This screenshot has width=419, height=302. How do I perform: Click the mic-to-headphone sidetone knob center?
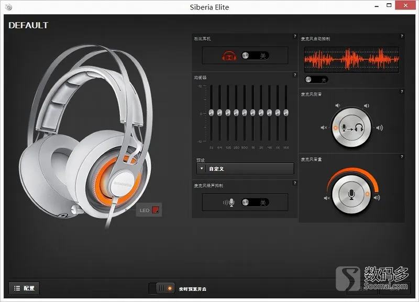click(351, 127)
